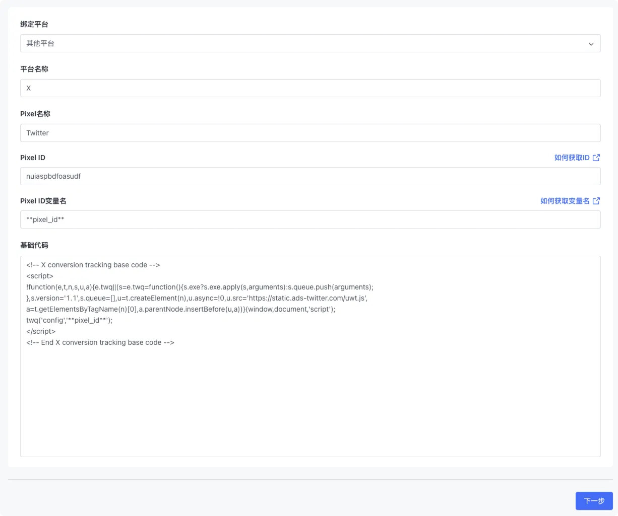Click the 绑定平台 field label
The width and height of the screenshot is (618, 516).
(34, 24)
